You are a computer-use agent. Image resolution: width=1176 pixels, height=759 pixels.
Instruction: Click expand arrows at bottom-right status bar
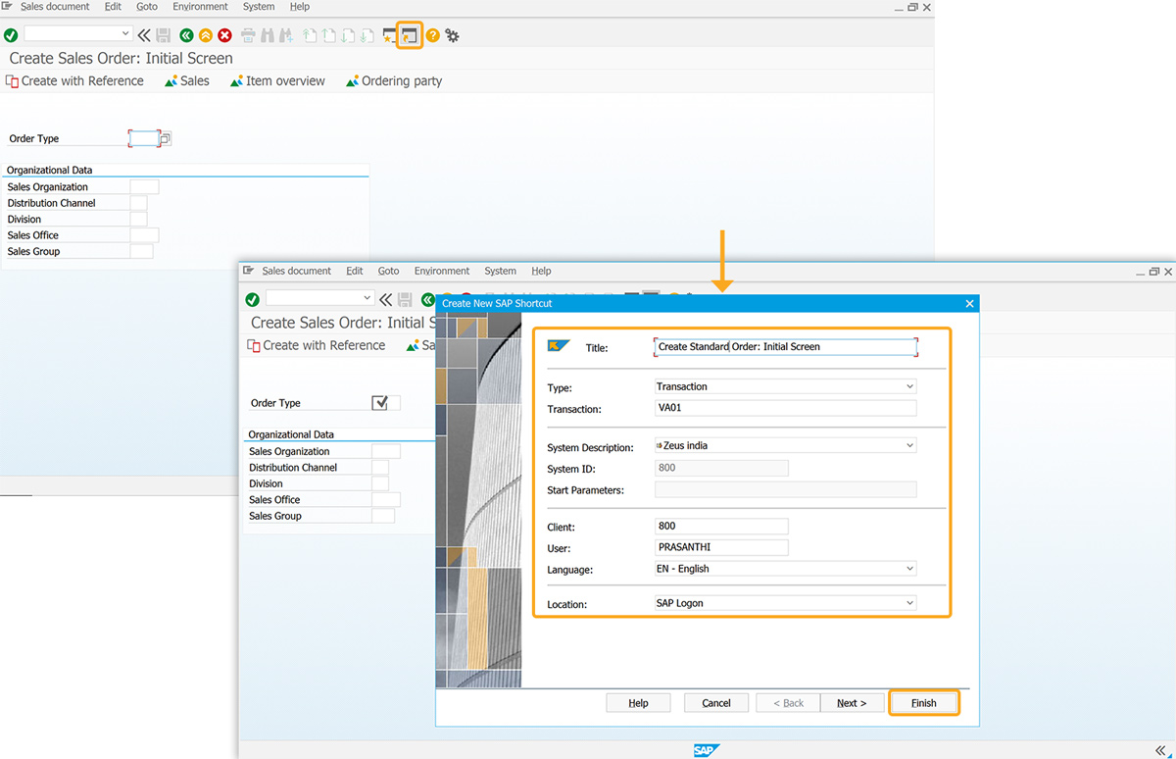click(1160, 750)
